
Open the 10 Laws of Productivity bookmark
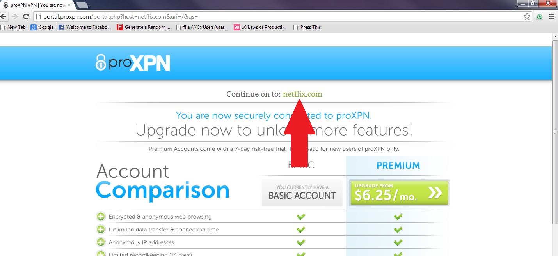click(x=260, y=27)
